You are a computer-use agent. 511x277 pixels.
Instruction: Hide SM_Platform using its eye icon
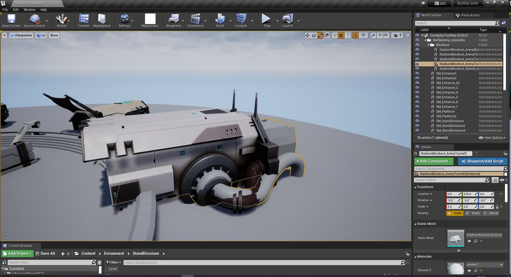pyautogui.click(x=417, y=111)
